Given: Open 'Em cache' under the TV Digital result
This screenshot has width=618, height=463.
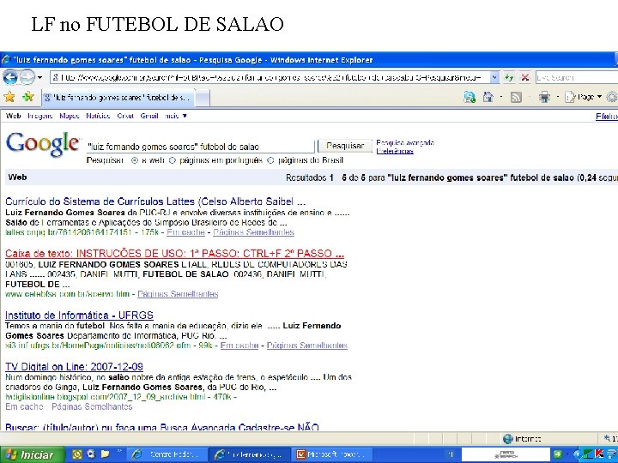Looking at the screenshot, I should click(x=24, y=406).
